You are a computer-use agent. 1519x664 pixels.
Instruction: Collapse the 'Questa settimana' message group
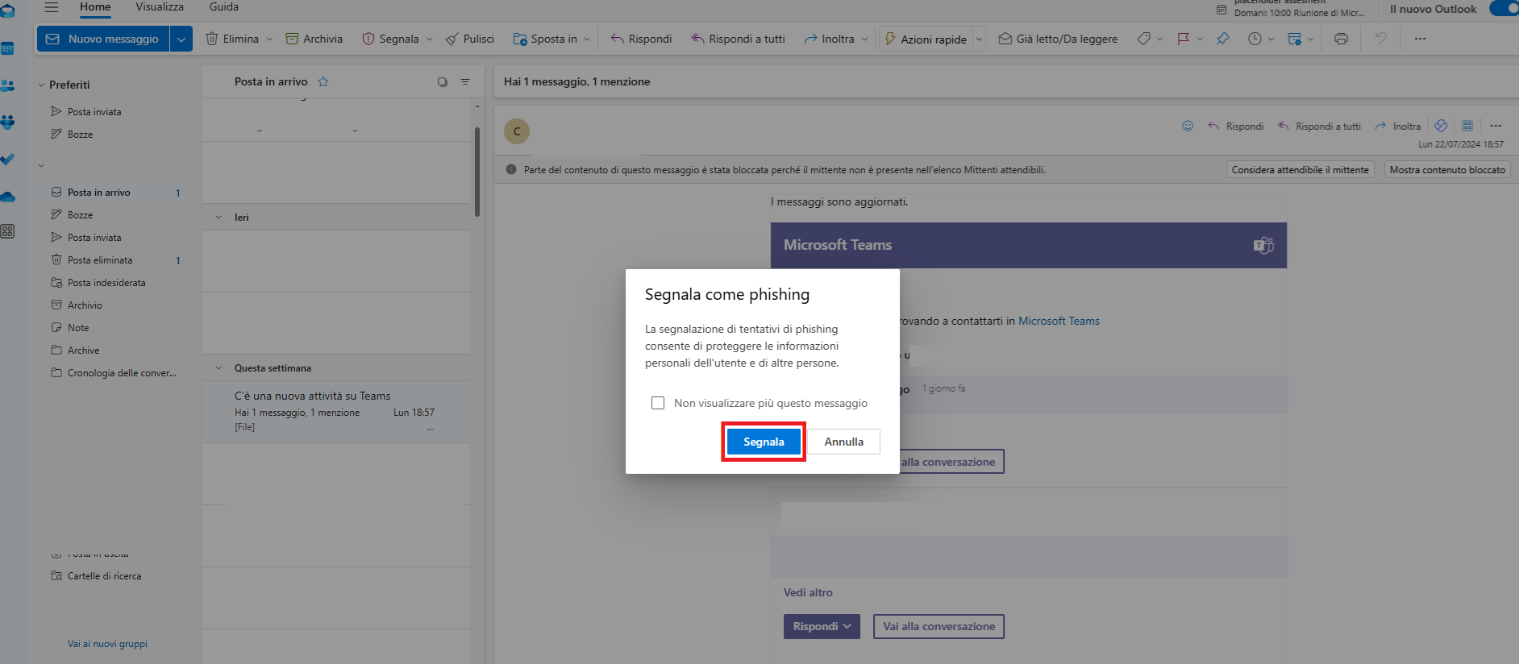(218, 368)
